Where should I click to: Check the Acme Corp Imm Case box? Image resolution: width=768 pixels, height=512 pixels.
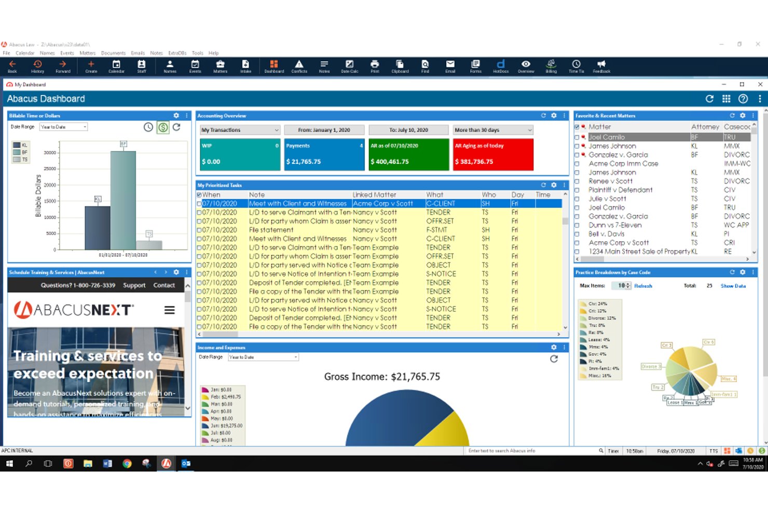point(577,164)
